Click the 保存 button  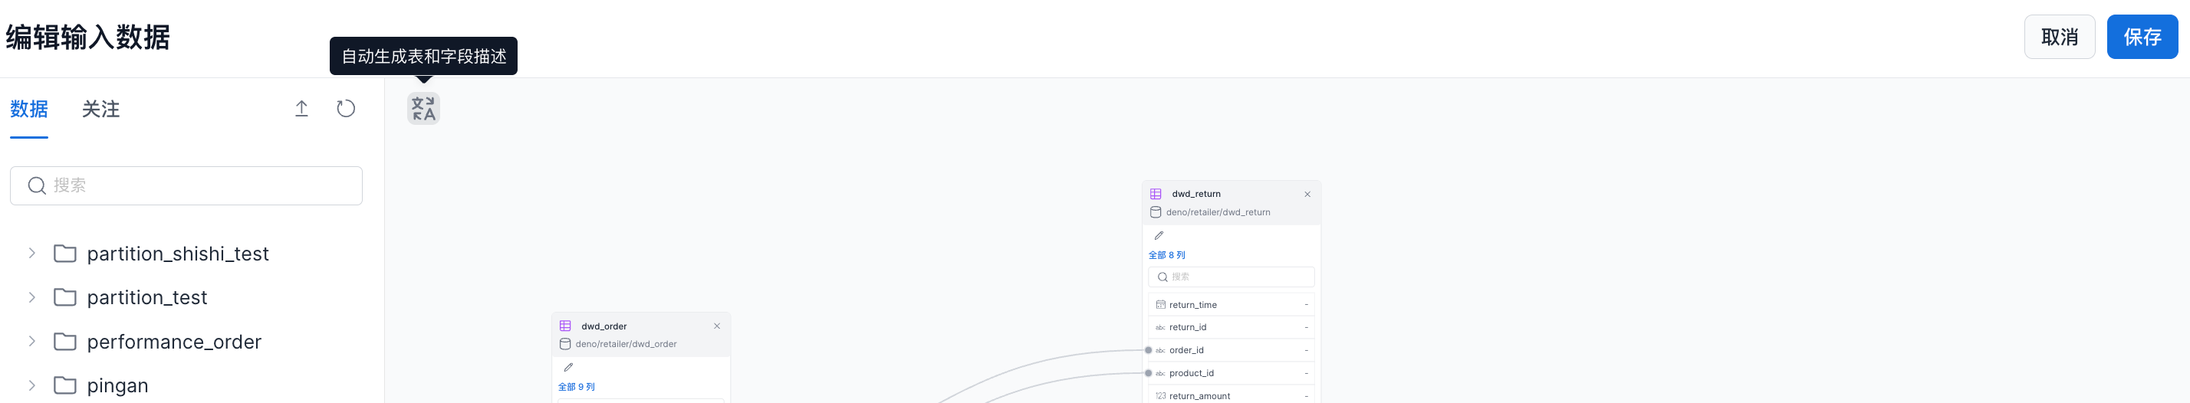pos(2142,38)
